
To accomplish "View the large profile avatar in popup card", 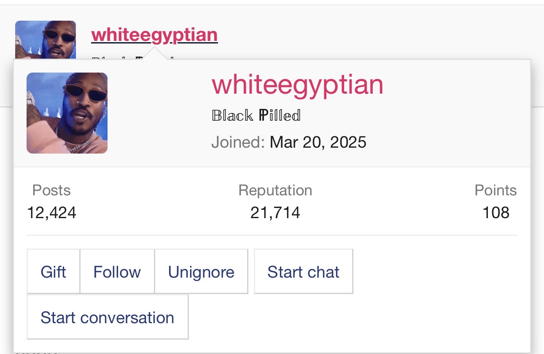I will coord(67,113).
